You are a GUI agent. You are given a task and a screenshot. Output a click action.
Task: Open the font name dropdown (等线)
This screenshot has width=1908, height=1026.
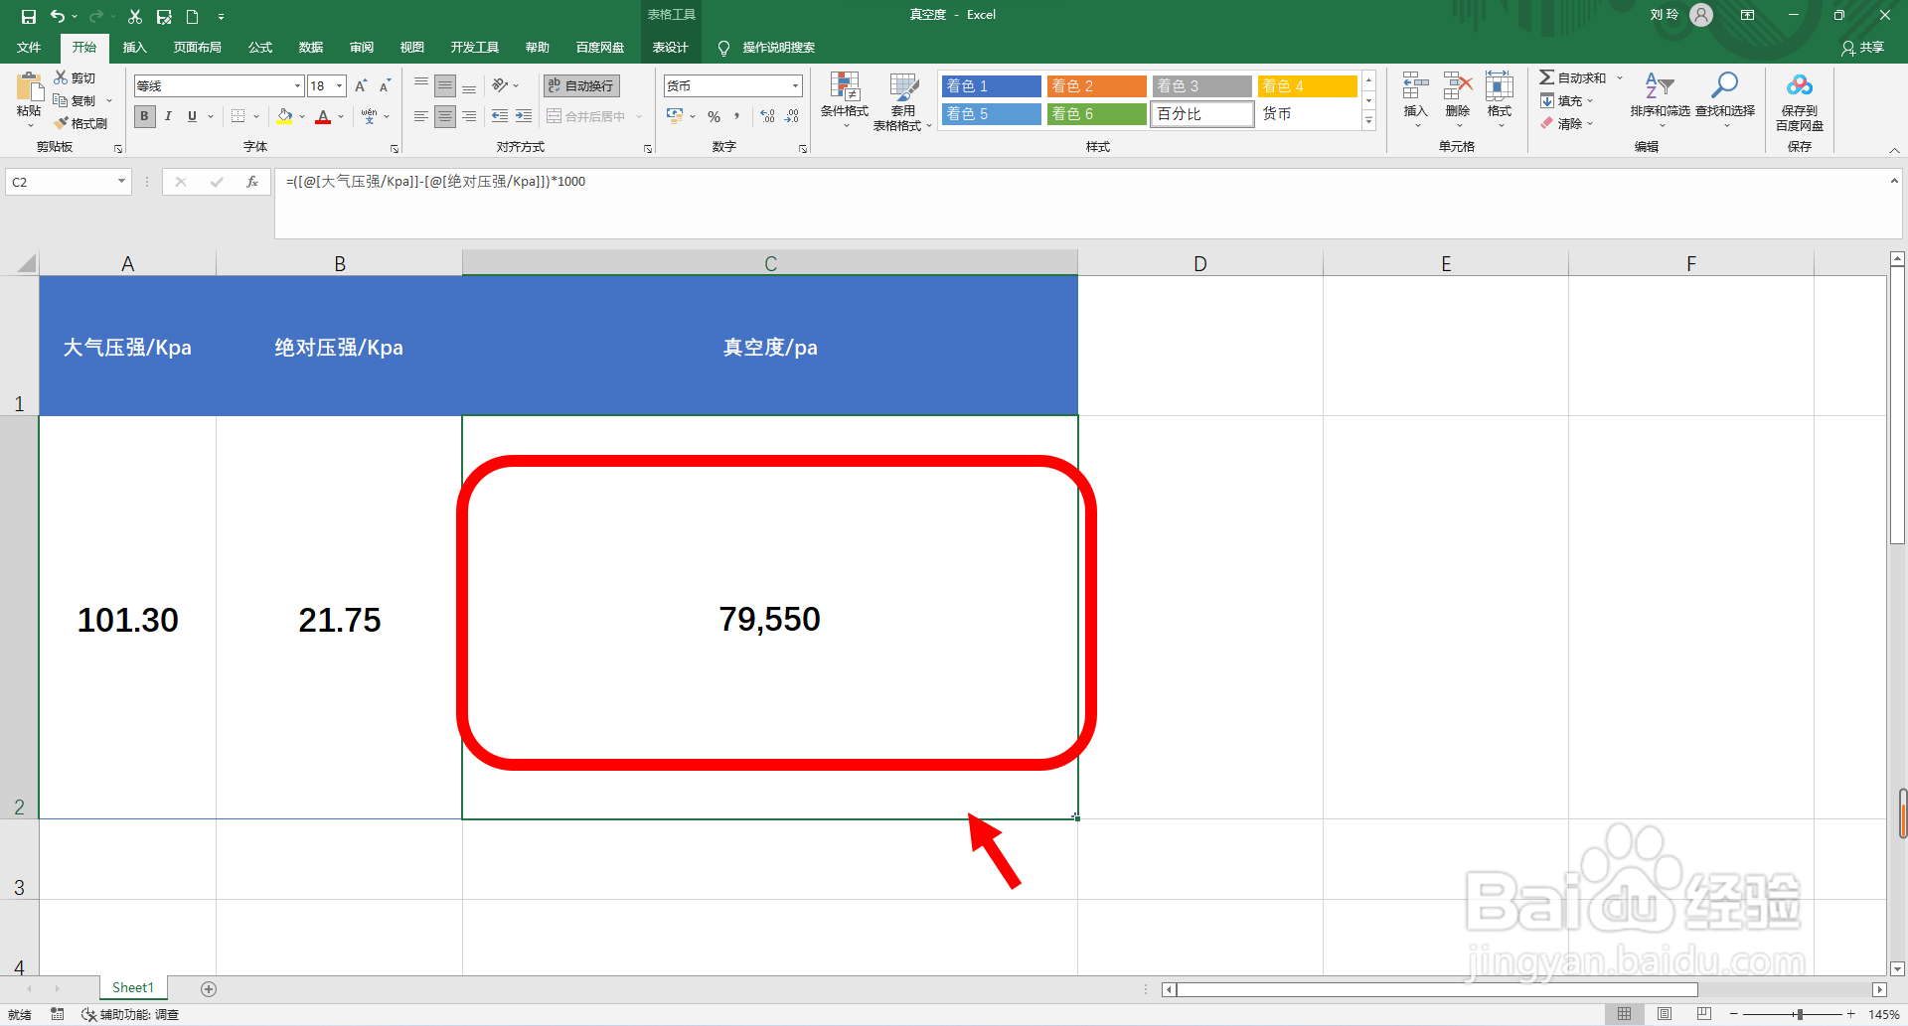pyautogui.click(x=296, y=86)
